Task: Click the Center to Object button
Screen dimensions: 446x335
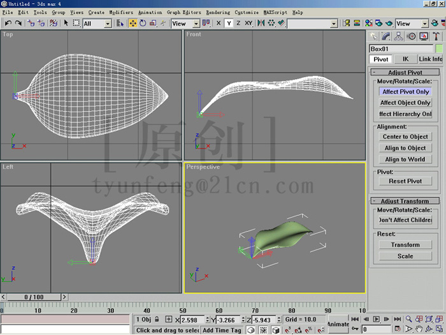Action: (x=405, y=137)
